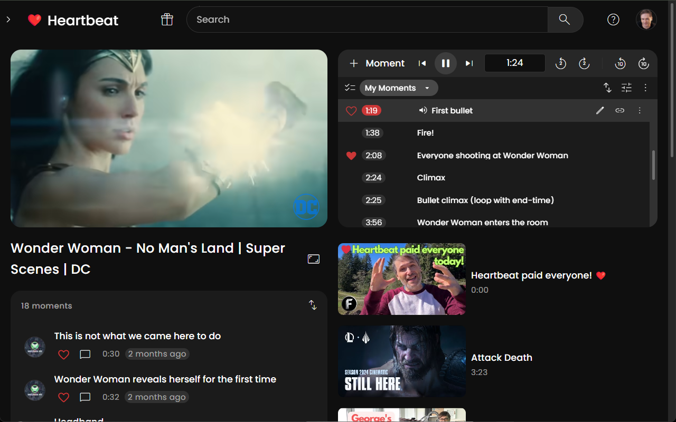Pause the video playback
The width and height of the screenshot is (676, 422).
[446, 63]
